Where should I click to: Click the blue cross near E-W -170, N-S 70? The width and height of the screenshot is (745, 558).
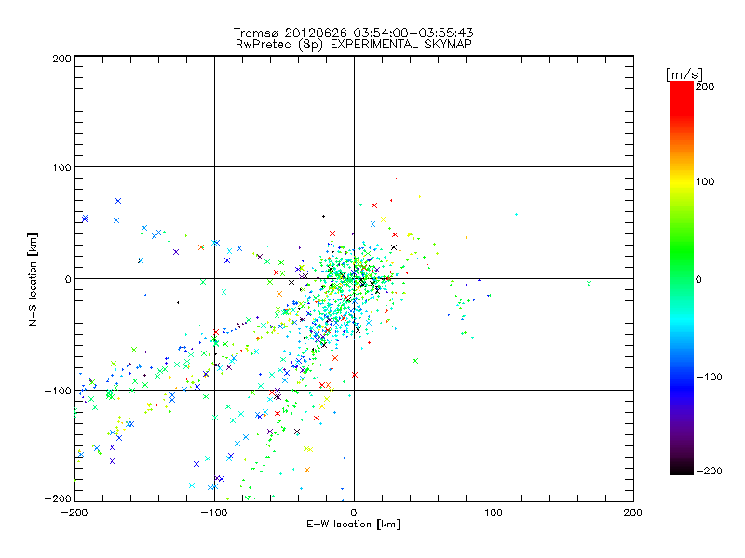(118, 201)
